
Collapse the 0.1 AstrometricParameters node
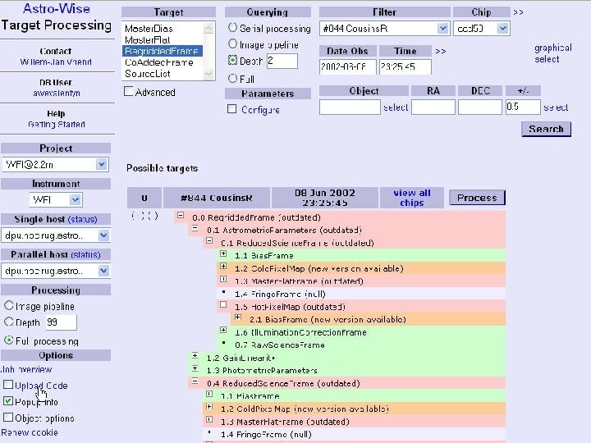click(x=195, y=228)
